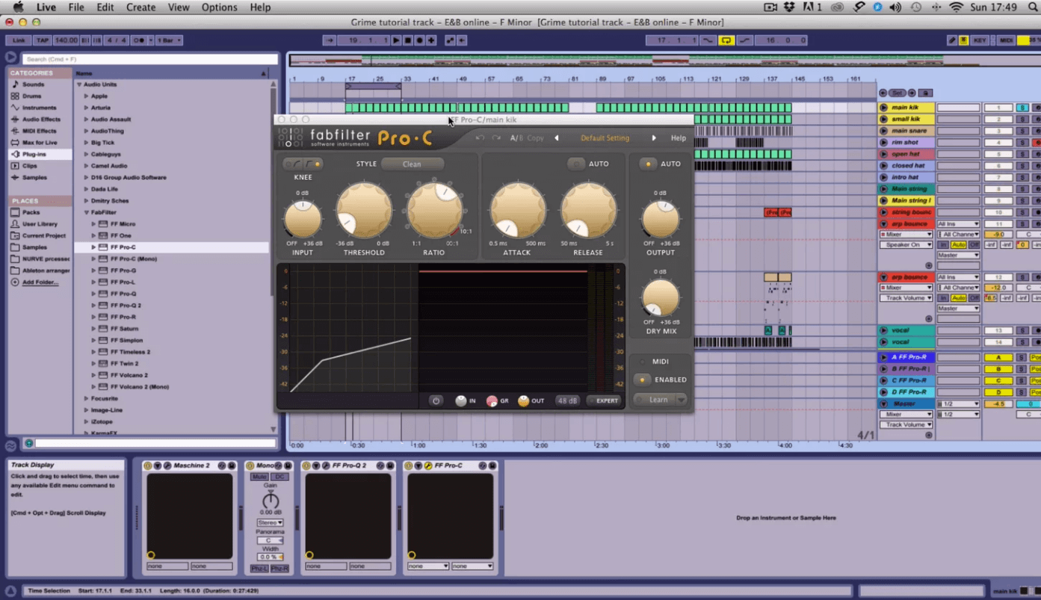Solo the main kik track
Image resolution: width=1041 pixels, height=600 pixels.
(x=1022, y=108)
